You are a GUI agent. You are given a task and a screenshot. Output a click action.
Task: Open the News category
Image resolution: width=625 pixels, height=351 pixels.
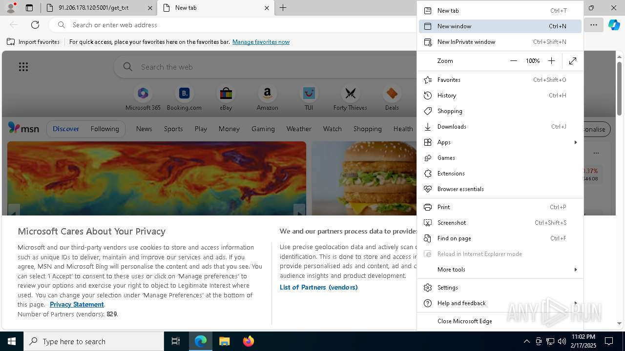[144, 129]
